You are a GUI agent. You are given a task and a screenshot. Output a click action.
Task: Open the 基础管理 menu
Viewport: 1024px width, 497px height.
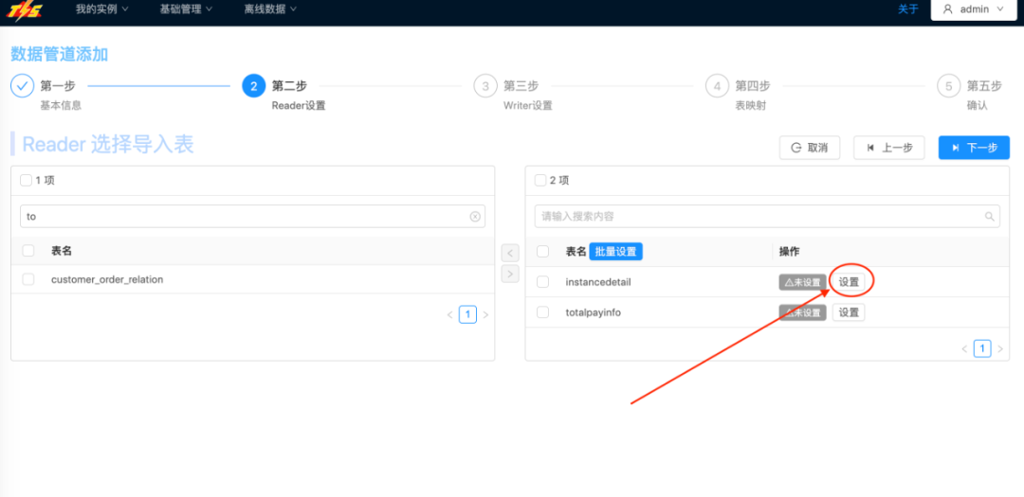[186, 9]
